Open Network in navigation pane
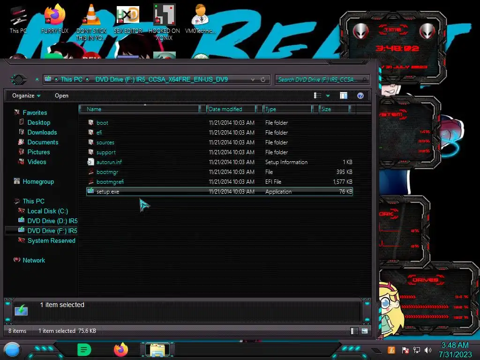Screen dimensions: 480x360 pos(34,260)
